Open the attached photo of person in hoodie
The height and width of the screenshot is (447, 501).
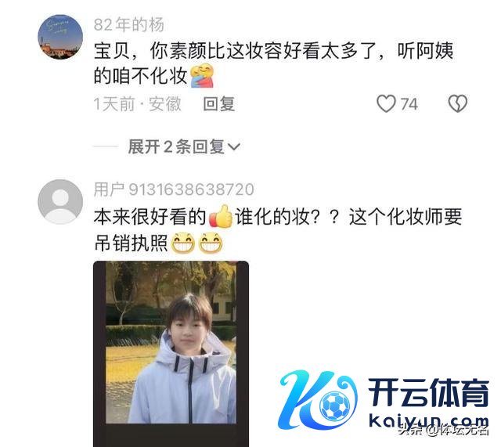click(171, 354)
